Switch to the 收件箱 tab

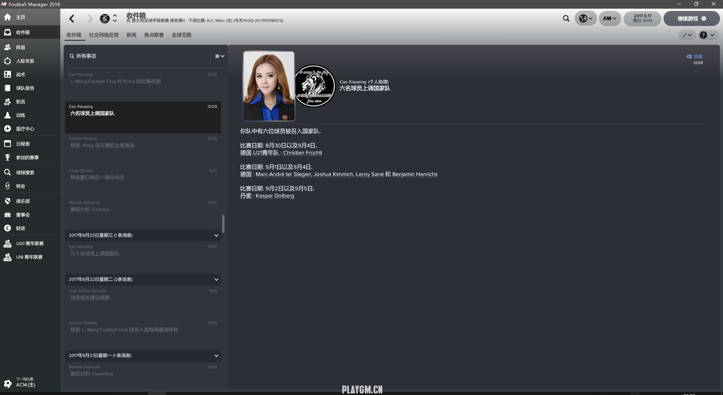click(x=74, y=35)
